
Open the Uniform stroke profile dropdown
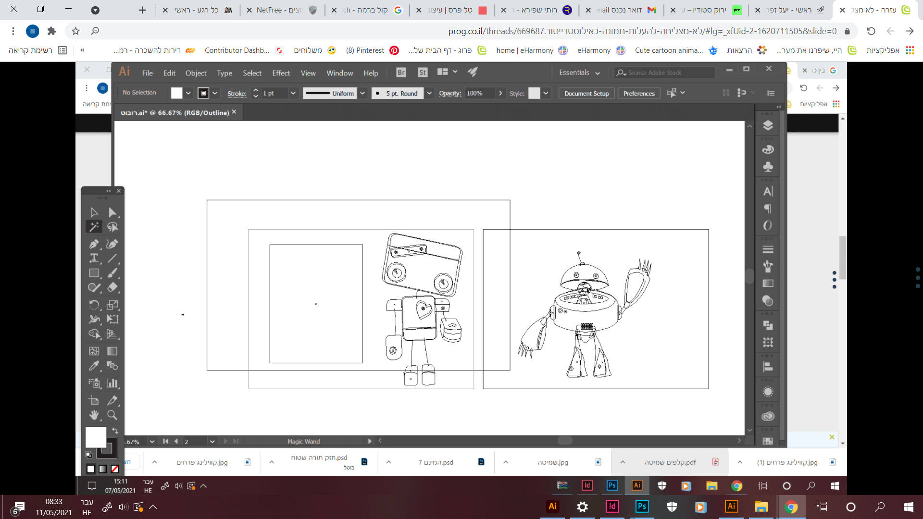coord(362,93)
